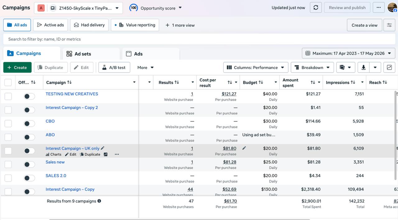Click the info icon beside Results from 9 campaigns
This screenshot has width=398, height=220.
point(99,201)
